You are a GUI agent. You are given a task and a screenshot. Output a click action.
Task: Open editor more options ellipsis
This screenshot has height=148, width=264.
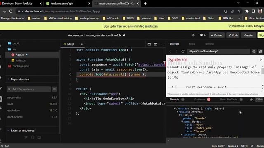pyautogui.click(x=162, y=44)
